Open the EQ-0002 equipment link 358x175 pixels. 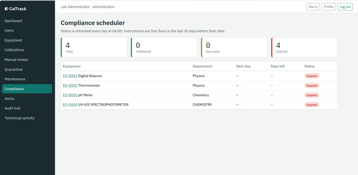click(70, 85)
